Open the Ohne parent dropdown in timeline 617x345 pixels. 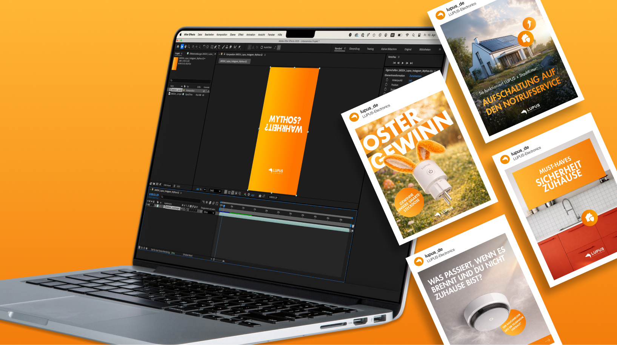tap(209, 213)
